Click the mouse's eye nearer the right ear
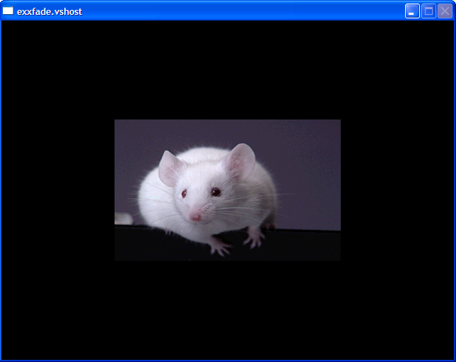456x362 pixels. pos(216,192)
